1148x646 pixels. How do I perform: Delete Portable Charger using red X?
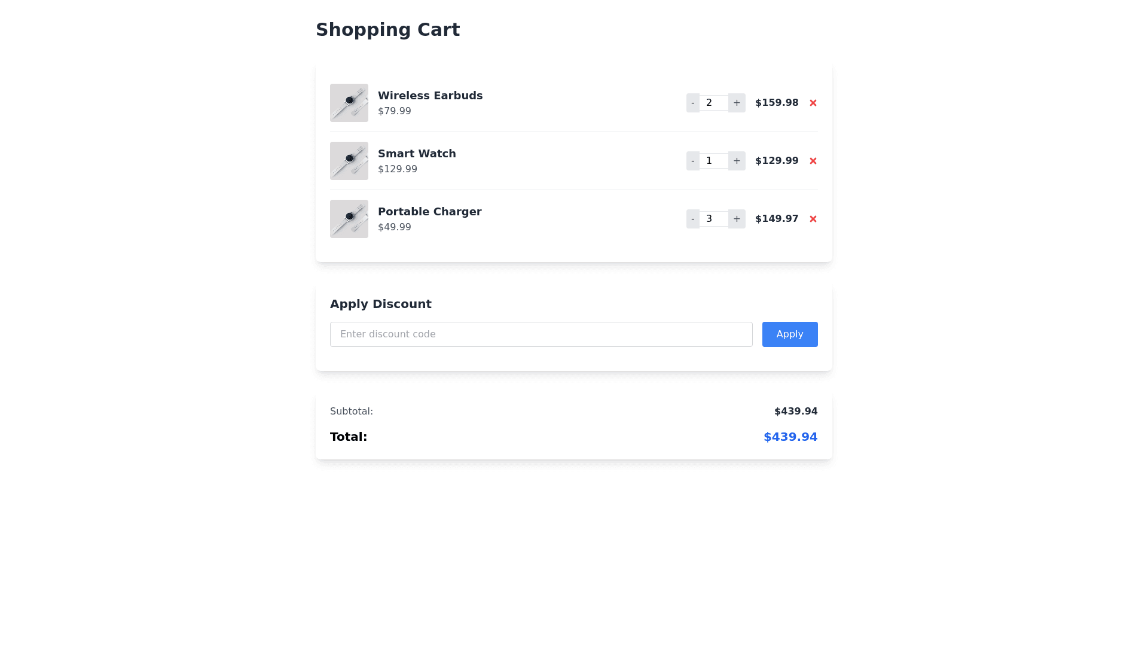[x=813, y=219]
